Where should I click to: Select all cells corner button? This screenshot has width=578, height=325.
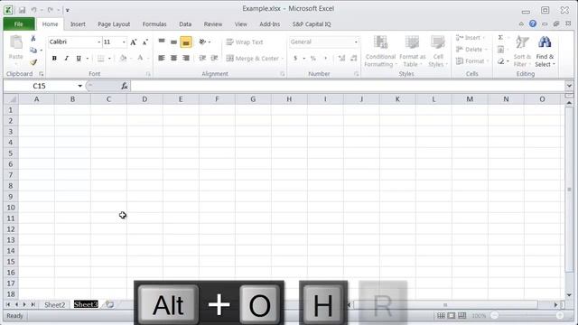[x=11, y=99]
